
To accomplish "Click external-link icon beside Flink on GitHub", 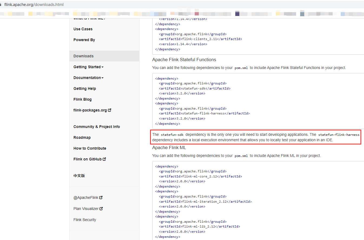I will point(104,159).
